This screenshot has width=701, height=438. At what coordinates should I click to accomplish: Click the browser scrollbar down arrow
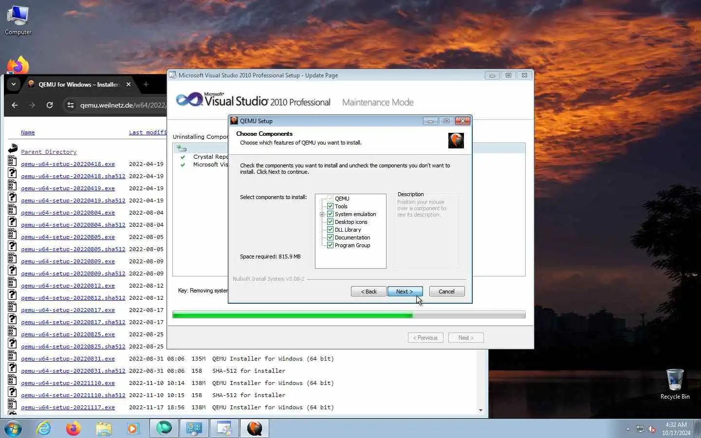click(x=481, y=410)
